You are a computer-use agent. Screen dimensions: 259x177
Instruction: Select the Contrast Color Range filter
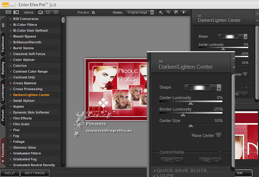30,72
